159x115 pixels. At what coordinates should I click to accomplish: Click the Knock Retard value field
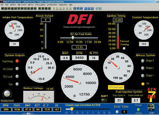46,20
